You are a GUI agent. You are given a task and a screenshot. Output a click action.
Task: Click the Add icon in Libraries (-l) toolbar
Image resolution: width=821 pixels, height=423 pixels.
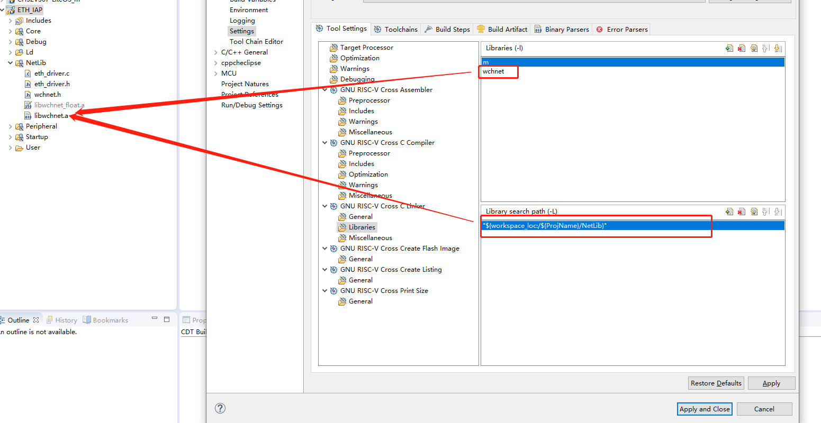coord(729,48)
